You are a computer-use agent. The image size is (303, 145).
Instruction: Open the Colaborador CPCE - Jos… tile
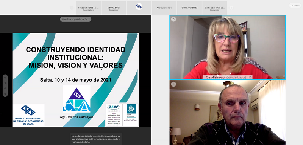(x=88, y=8)
